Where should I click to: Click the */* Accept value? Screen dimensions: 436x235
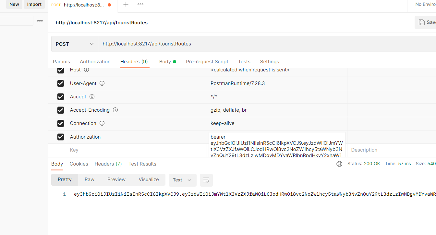pyautogui.click(x=214, y=97)
